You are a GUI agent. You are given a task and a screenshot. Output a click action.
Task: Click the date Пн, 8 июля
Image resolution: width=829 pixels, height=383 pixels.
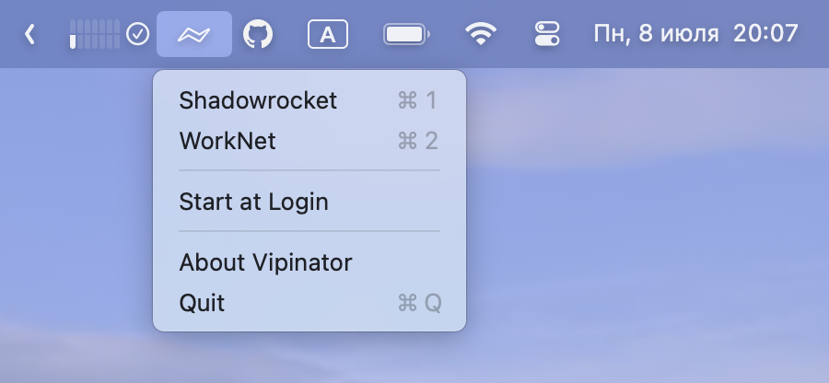coord(655,35)
